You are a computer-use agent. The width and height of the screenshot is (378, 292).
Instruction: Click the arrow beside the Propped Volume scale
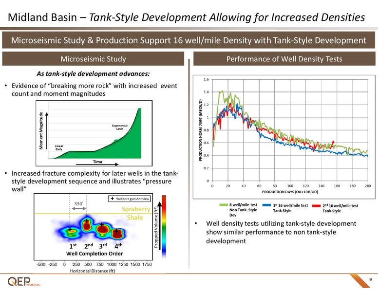(x=160, y=226)
